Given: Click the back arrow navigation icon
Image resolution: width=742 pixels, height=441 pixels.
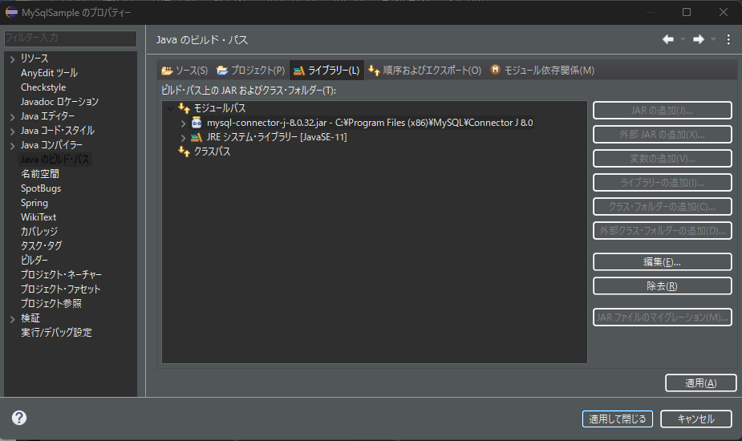Looking at the screenshot, I should [x=668, y=40].
